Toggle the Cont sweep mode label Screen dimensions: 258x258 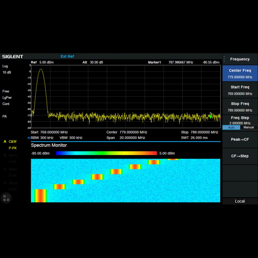6,104
